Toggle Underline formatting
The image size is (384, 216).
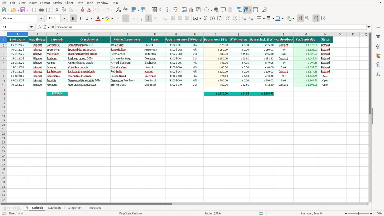tap(87, 19)
